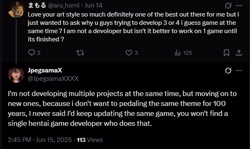Open the JpegsamaX profile avatar
The image size is (250, 149).
click(16, 75)
